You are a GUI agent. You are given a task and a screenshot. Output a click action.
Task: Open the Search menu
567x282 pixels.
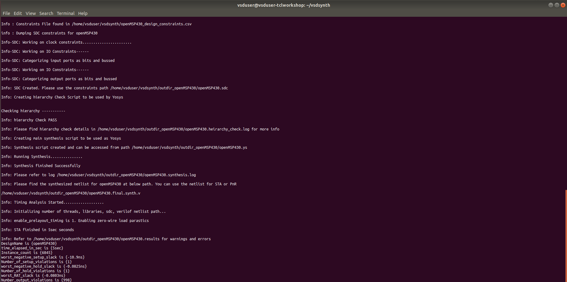point(46,13)
